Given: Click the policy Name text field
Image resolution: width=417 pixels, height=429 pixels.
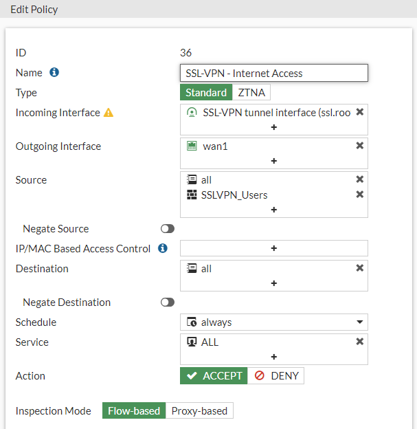Looking at the screenshot, I should tap(273, 73).
